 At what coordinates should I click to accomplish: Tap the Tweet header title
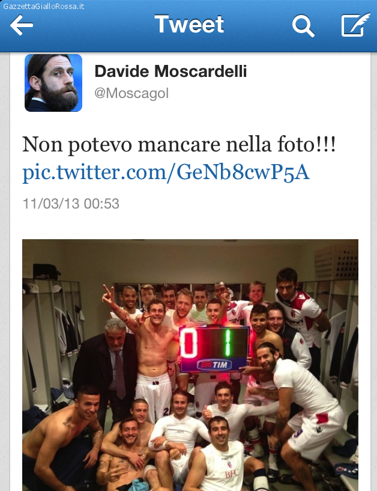[189, 25]
